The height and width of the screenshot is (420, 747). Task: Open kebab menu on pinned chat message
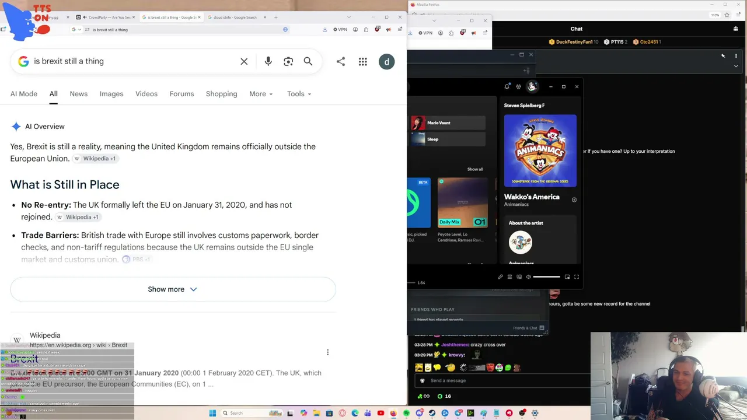[x=736, y=56]
